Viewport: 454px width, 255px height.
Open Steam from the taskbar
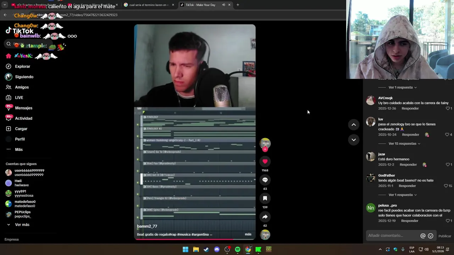click(x=206, y=249)
